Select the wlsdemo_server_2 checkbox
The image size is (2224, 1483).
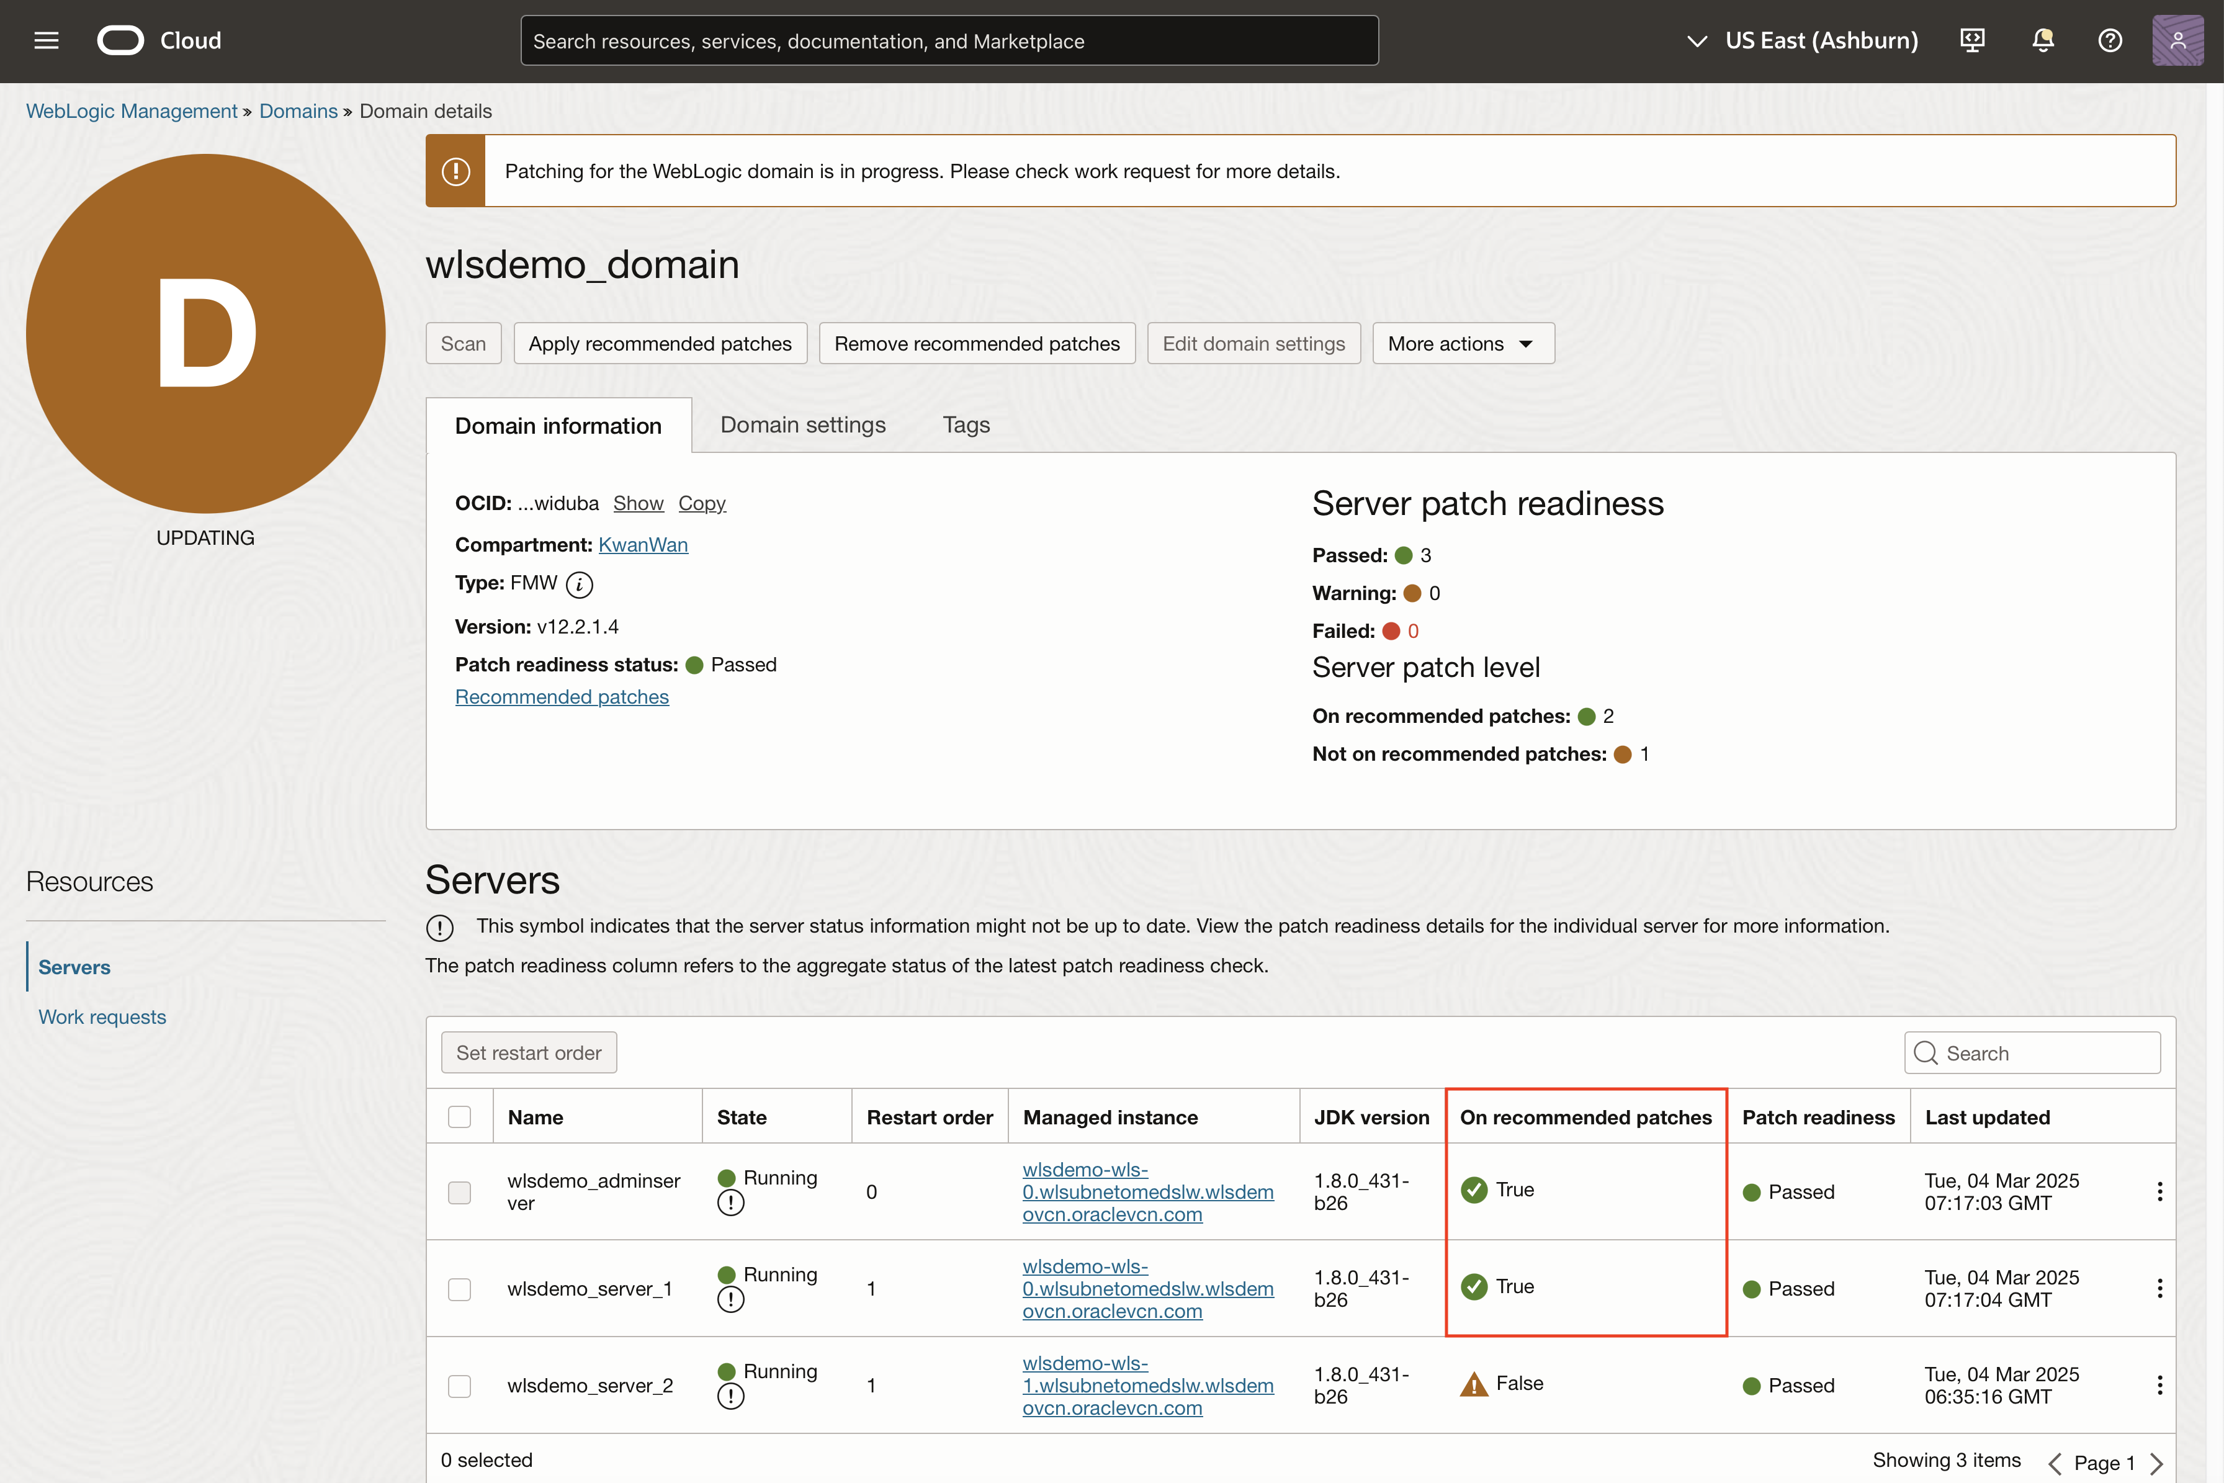click(460, 1387)
